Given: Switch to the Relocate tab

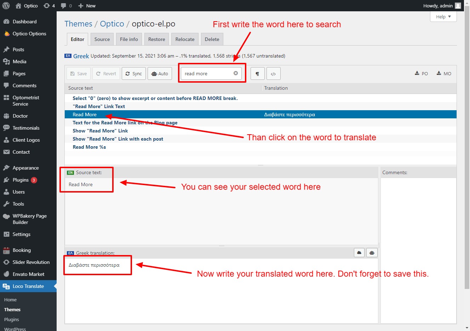Looking at the screenshot, I should pos(185,39).
